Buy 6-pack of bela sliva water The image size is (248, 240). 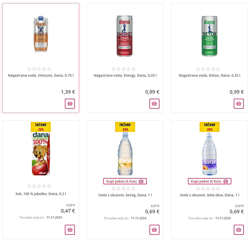coord(209,181)
